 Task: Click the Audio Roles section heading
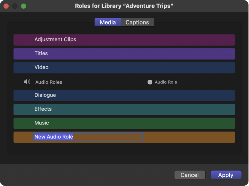49,82
